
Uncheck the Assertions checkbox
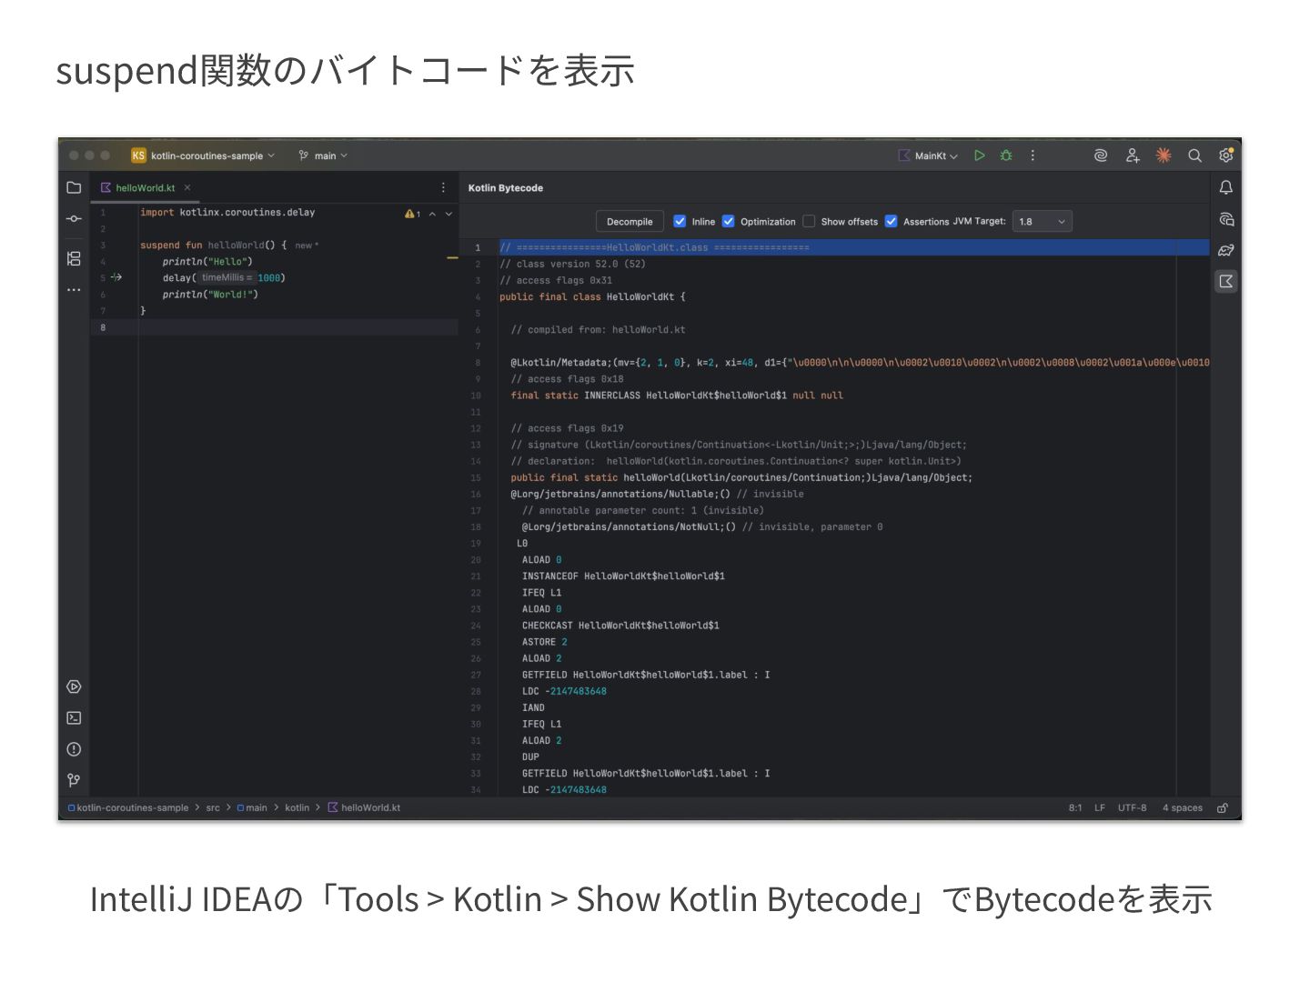tap(891, 221)
